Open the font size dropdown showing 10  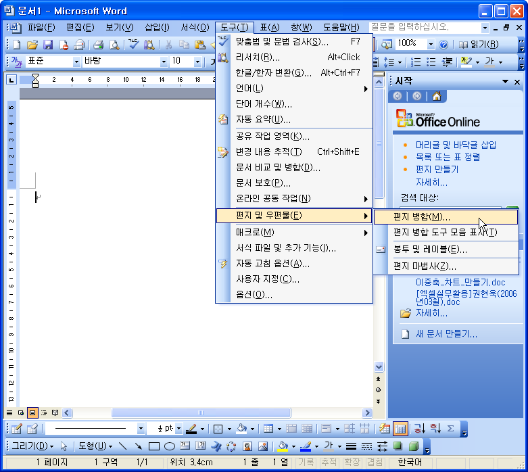click(197, 62)
